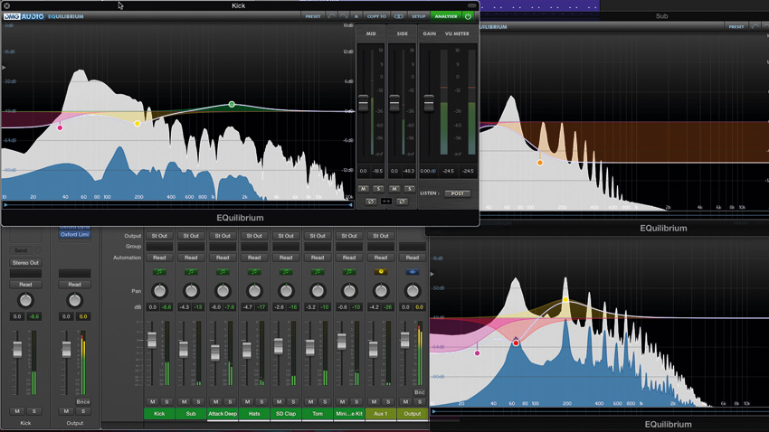
Task: Mute the Hats mixer channel
Action: pyautogui.click(x=247, y=401)
